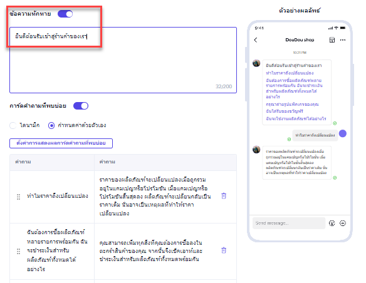Viewport: 366px width, 283px height.
Task: Grab the drag handle of second FAQ row
Action: tap(18, 251)
